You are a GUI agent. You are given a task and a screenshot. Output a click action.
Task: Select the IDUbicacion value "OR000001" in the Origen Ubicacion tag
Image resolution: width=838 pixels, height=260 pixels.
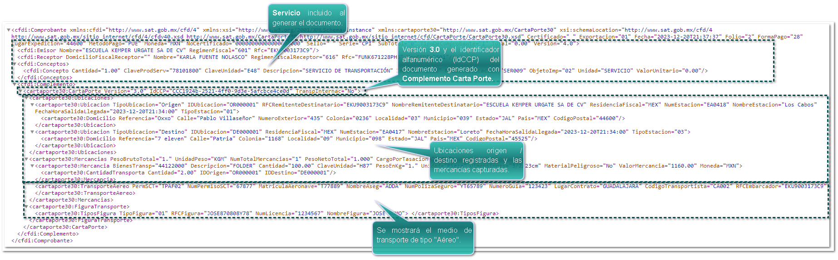point(242,105)
